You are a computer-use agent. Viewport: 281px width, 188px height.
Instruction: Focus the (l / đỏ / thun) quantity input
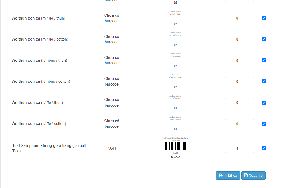pos(239,103)
